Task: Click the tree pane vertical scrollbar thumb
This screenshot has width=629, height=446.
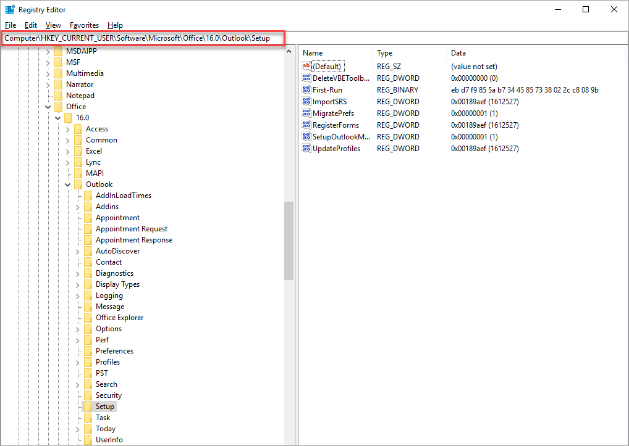Action: [x=289, y=241]
